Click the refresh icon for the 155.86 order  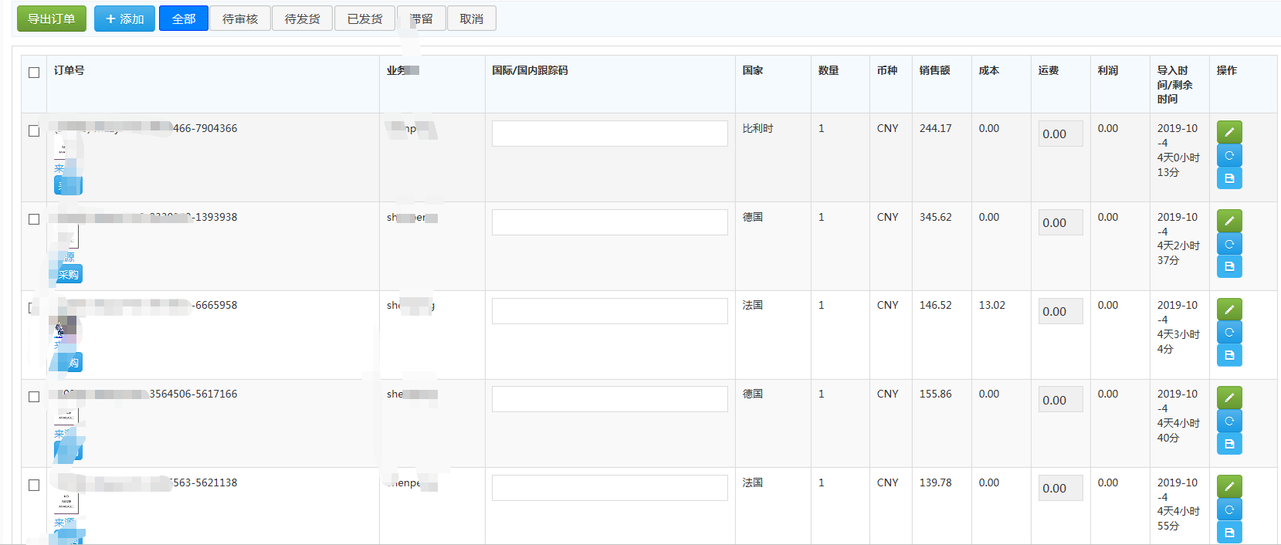point(1229,421)
